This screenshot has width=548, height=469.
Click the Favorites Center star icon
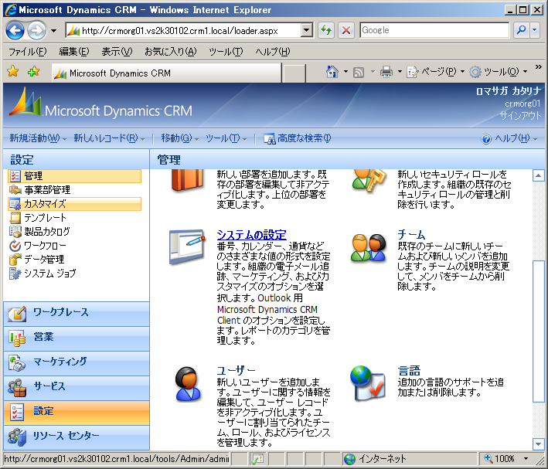tap(13, 72)
